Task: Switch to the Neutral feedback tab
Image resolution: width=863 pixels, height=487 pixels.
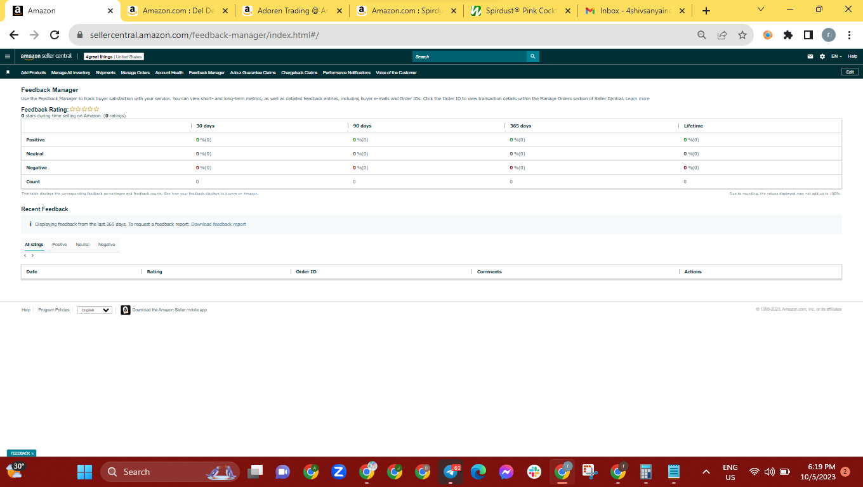Action: coord(82,245)
